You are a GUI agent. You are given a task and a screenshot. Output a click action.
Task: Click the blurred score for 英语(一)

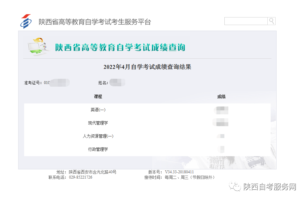click(x=221, y=110)
